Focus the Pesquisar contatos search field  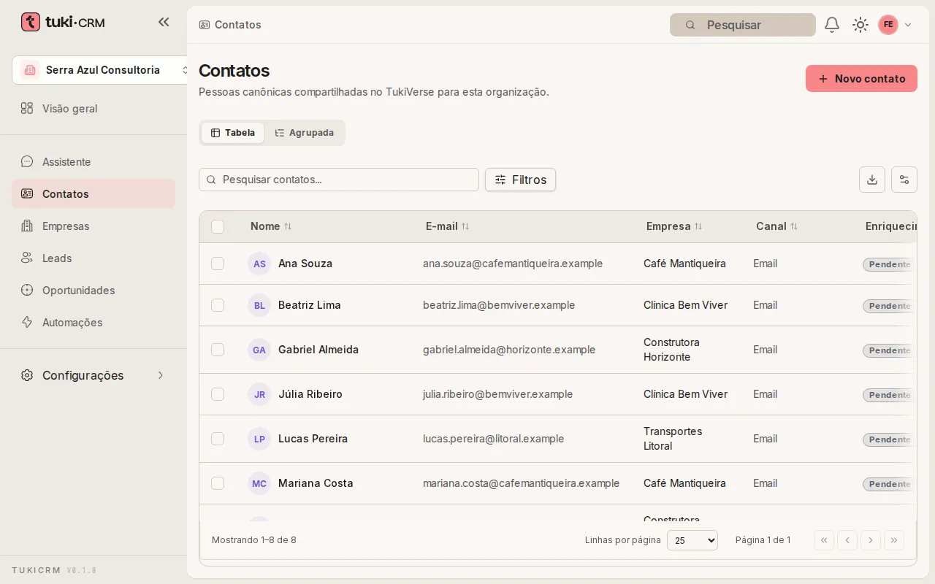point(339,180)
